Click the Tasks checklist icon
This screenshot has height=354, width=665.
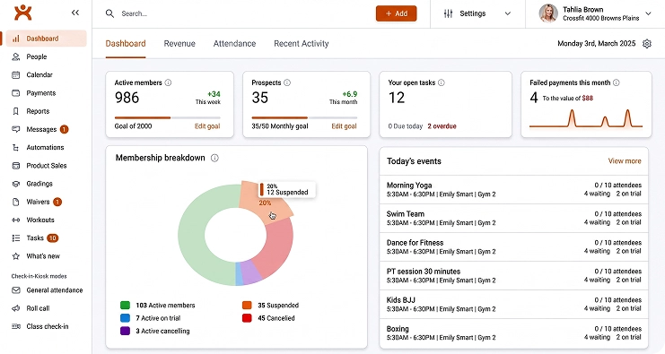pyautogui.click(x=15, y=238)
